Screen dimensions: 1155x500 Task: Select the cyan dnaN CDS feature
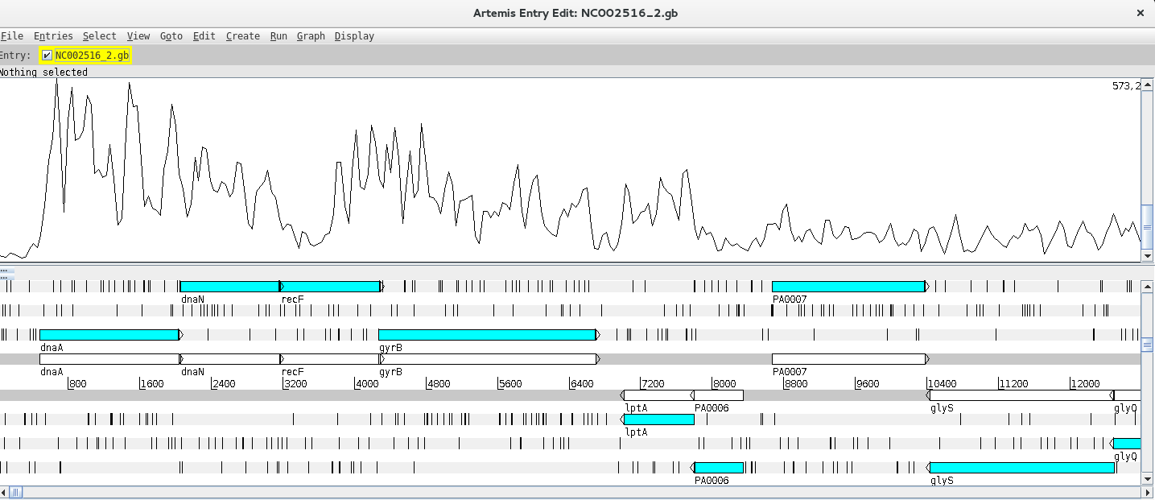click(x=229, y=287)
